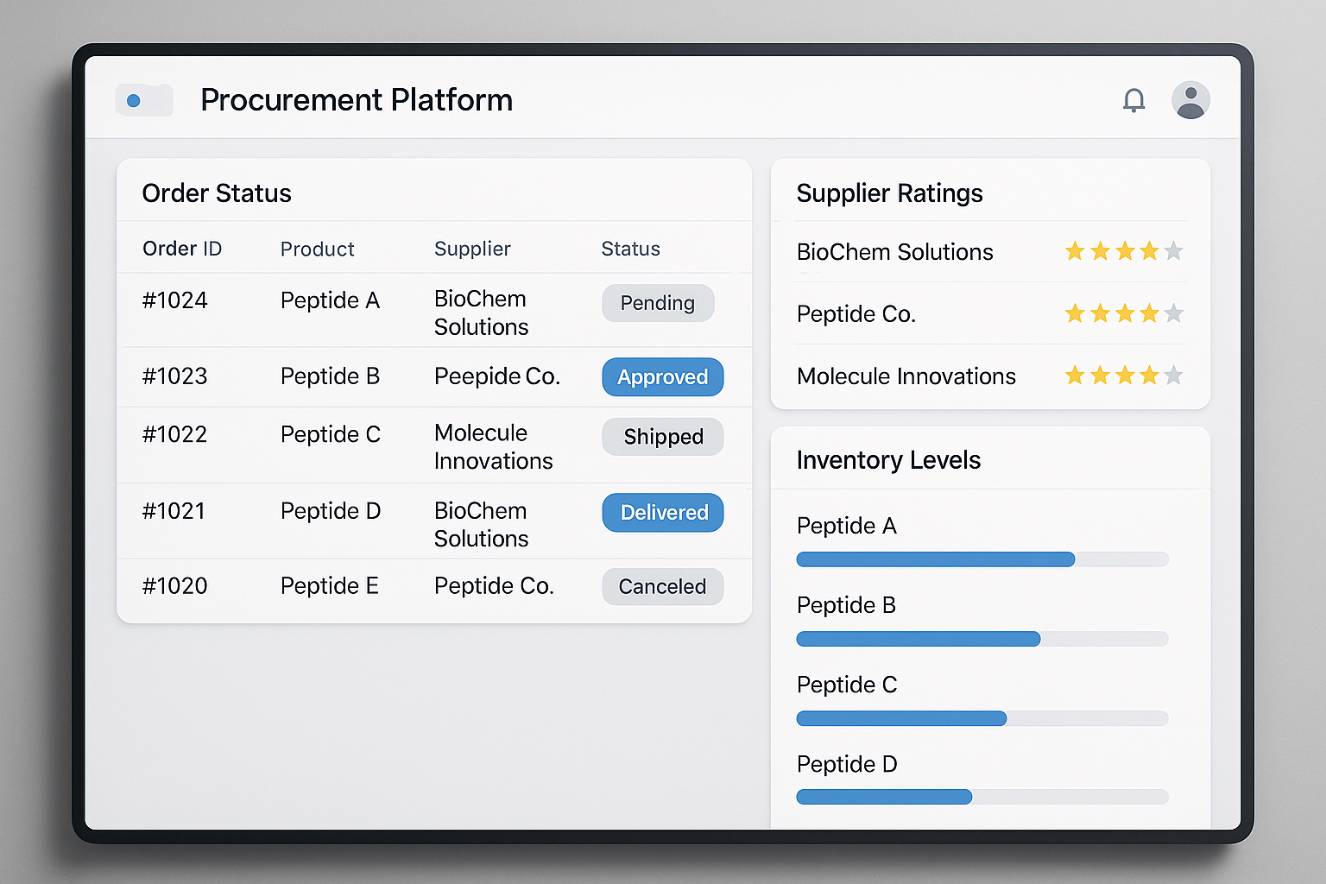
Task: Give BioChem Solutions a fifth star
Action: (x=1173, y=251)
